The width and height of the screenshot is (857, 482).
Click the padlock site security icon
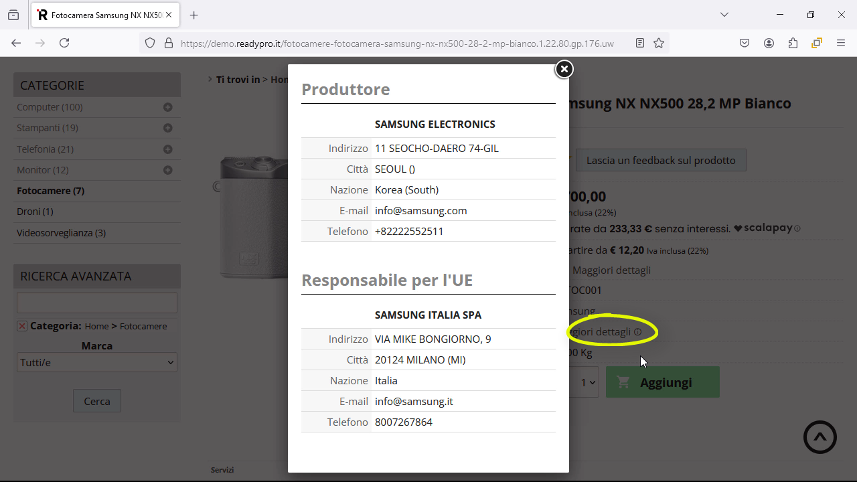168,43
